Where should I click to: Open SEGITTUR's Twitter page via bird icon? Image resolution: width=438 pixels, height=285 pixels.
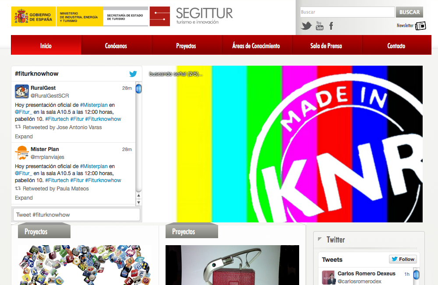pyautogui.click(x=306, y=26)
